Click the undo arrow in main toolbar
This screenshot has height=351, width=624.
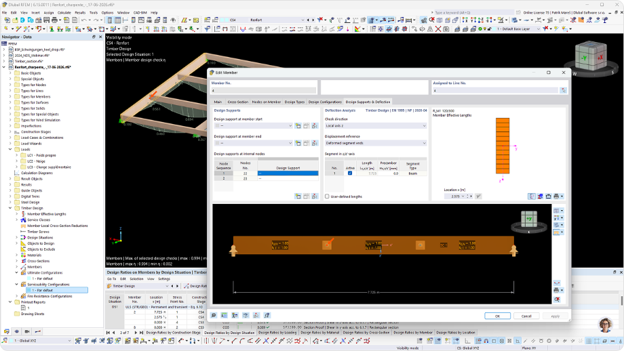(x=84, y=20)
